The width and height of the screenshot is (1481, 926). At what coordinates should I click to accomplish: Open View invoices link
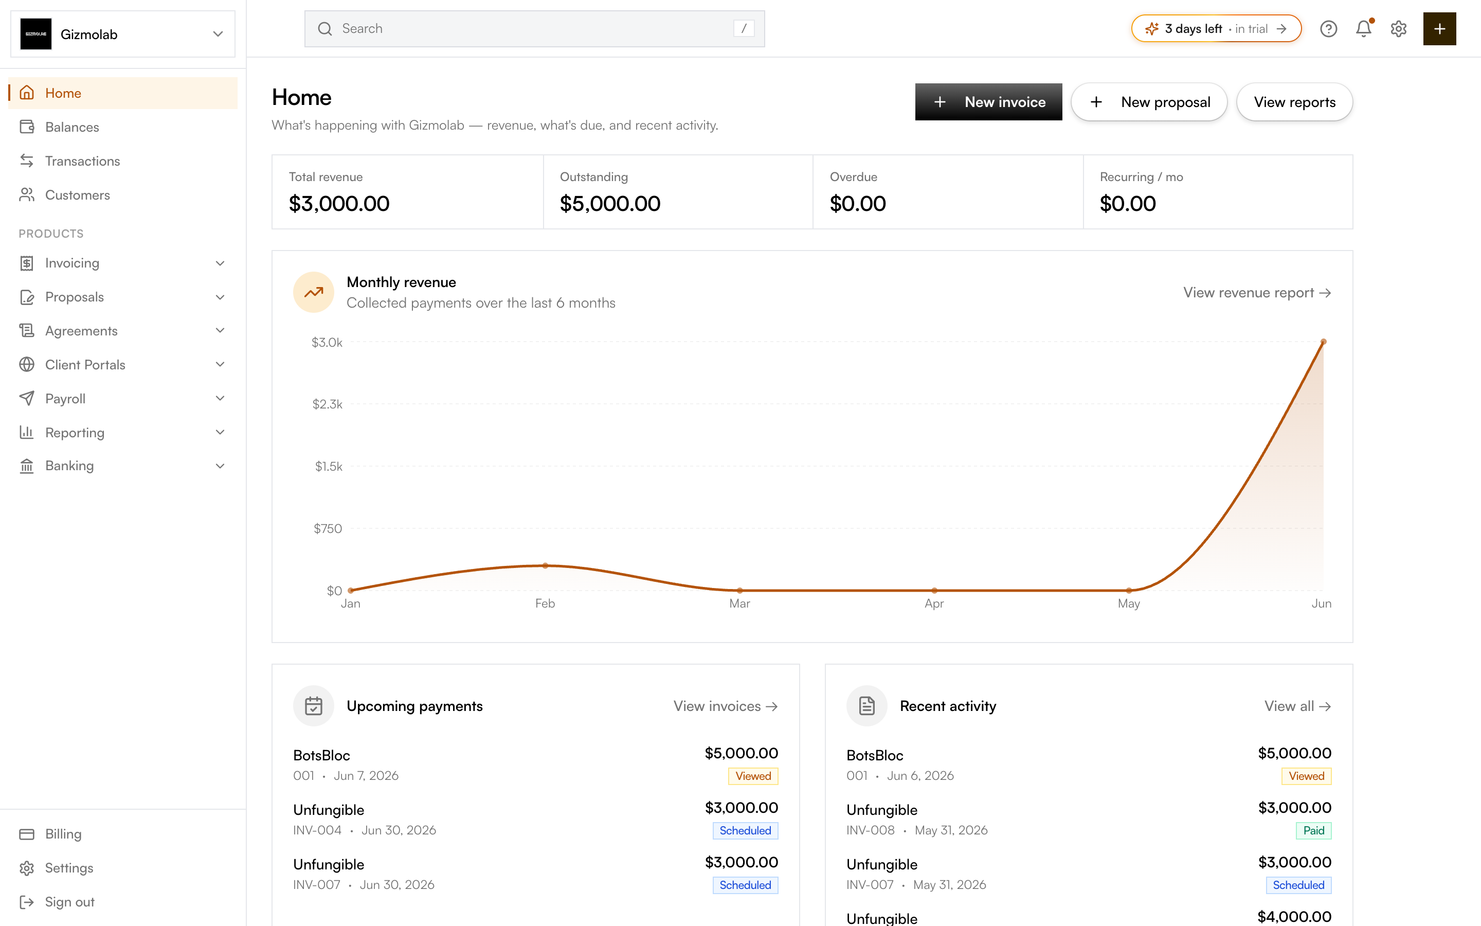726,706
